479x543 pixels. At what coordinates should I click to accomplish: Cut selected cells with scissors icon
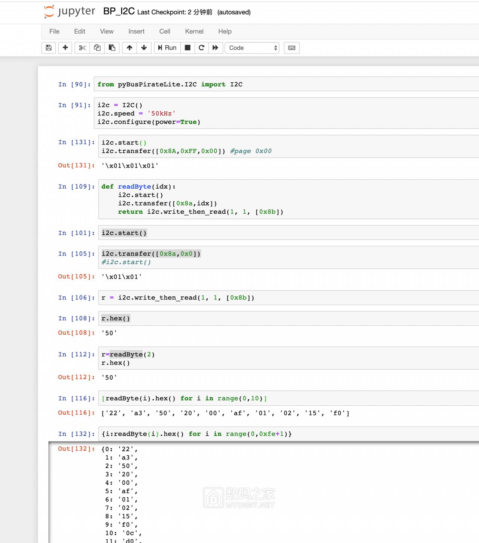(82, 48)
